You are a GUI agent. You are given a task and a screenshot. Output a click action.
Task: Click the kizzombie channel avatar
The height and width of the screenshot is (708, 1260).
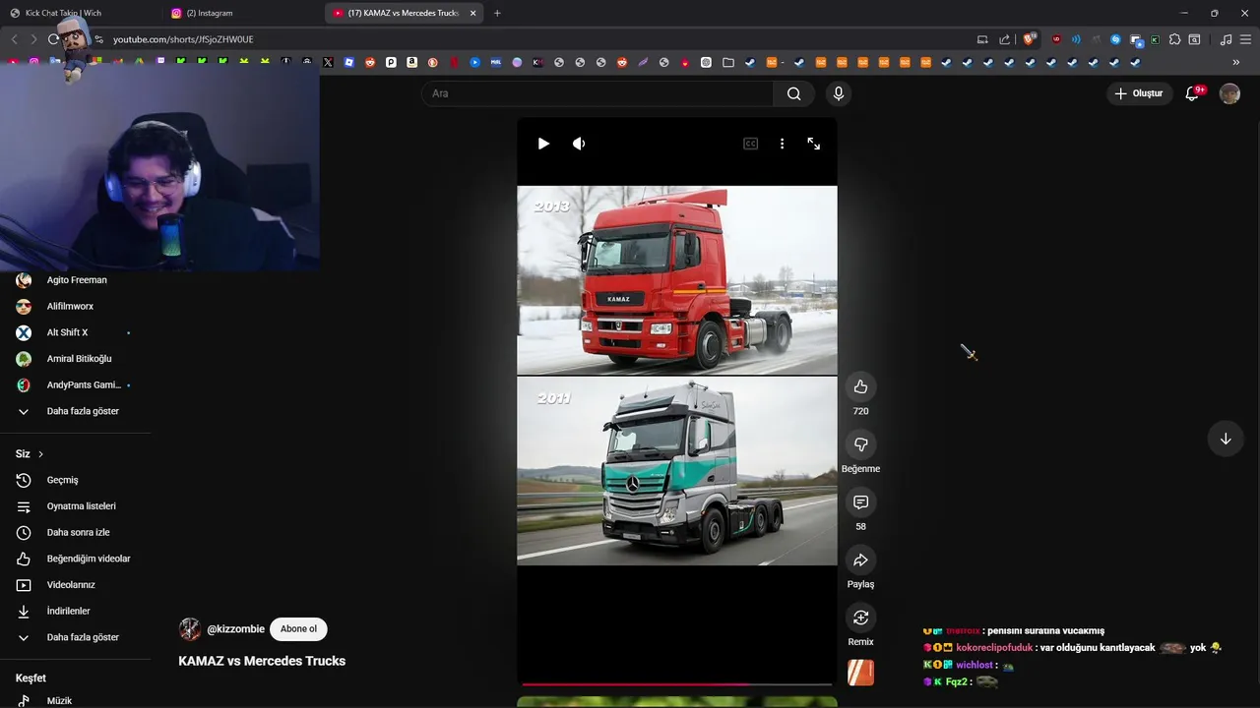point(190,629)
